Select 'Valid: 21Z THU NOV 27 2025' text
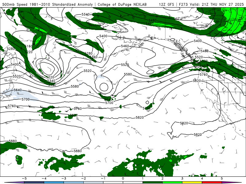 (217, 4)
